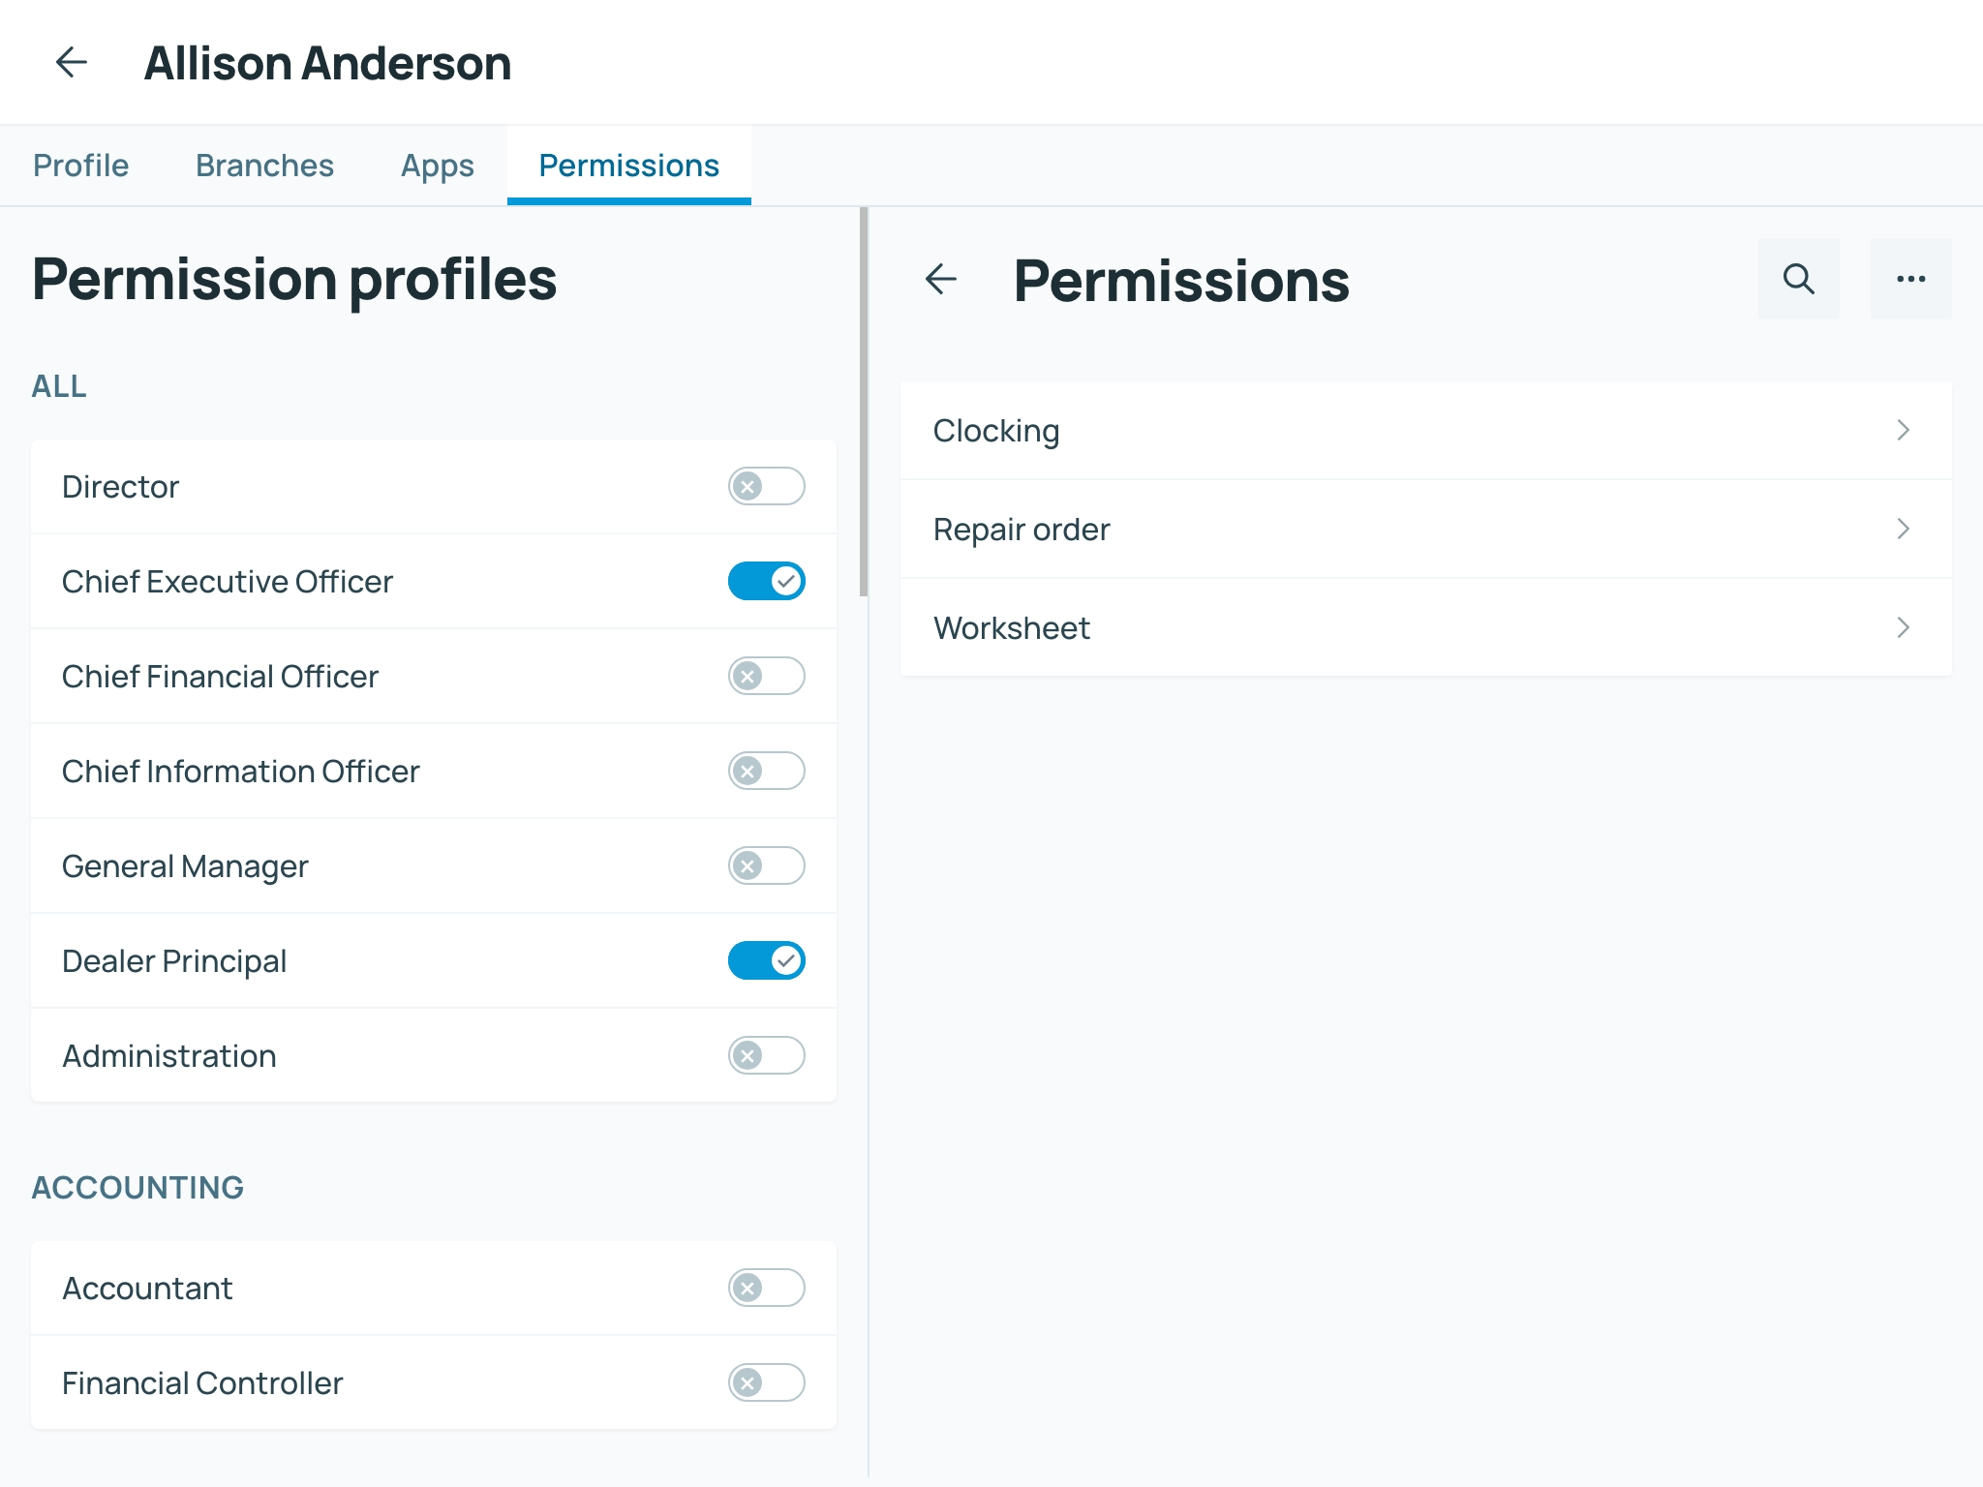
Task: Click Dealer Principal label
Action: tap(174, 961)
